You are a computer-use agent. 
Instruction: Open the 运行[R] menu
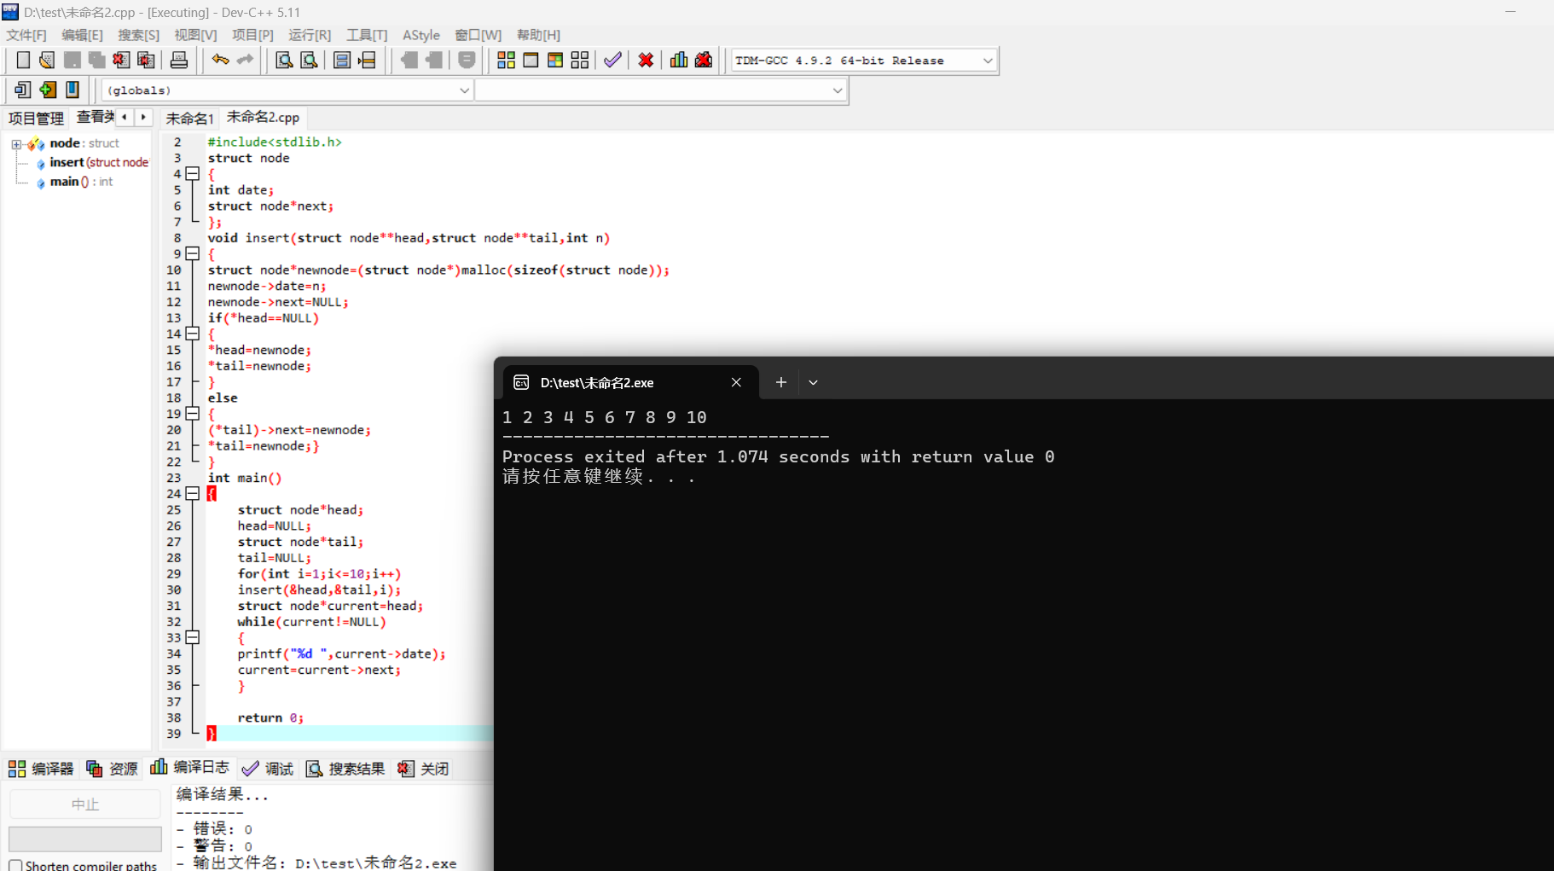[x=310, y=35]
